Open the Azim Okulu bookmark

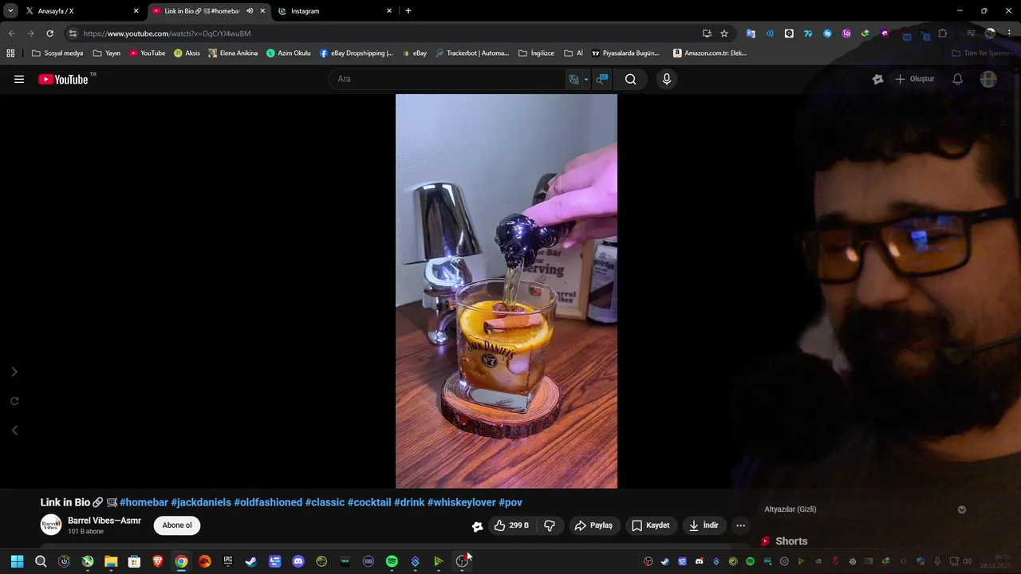tap(288, 53)
